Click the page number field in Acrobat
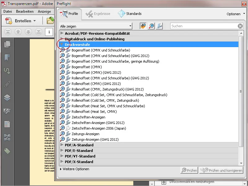 click(49, 32)
